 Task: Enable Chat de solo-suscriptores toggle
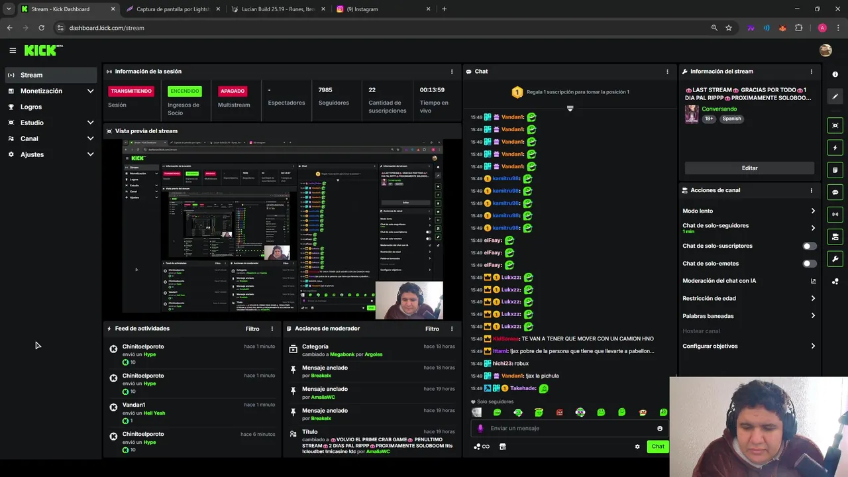(x=810, y=246)
